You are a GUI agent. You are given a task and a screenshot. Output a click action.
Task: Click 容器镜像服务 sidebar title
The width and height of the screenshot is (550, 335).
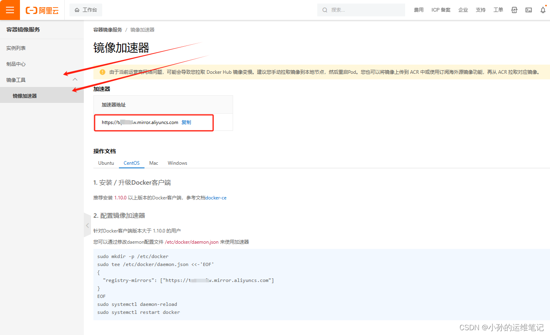pyautogui.click(x=23, y=30)
